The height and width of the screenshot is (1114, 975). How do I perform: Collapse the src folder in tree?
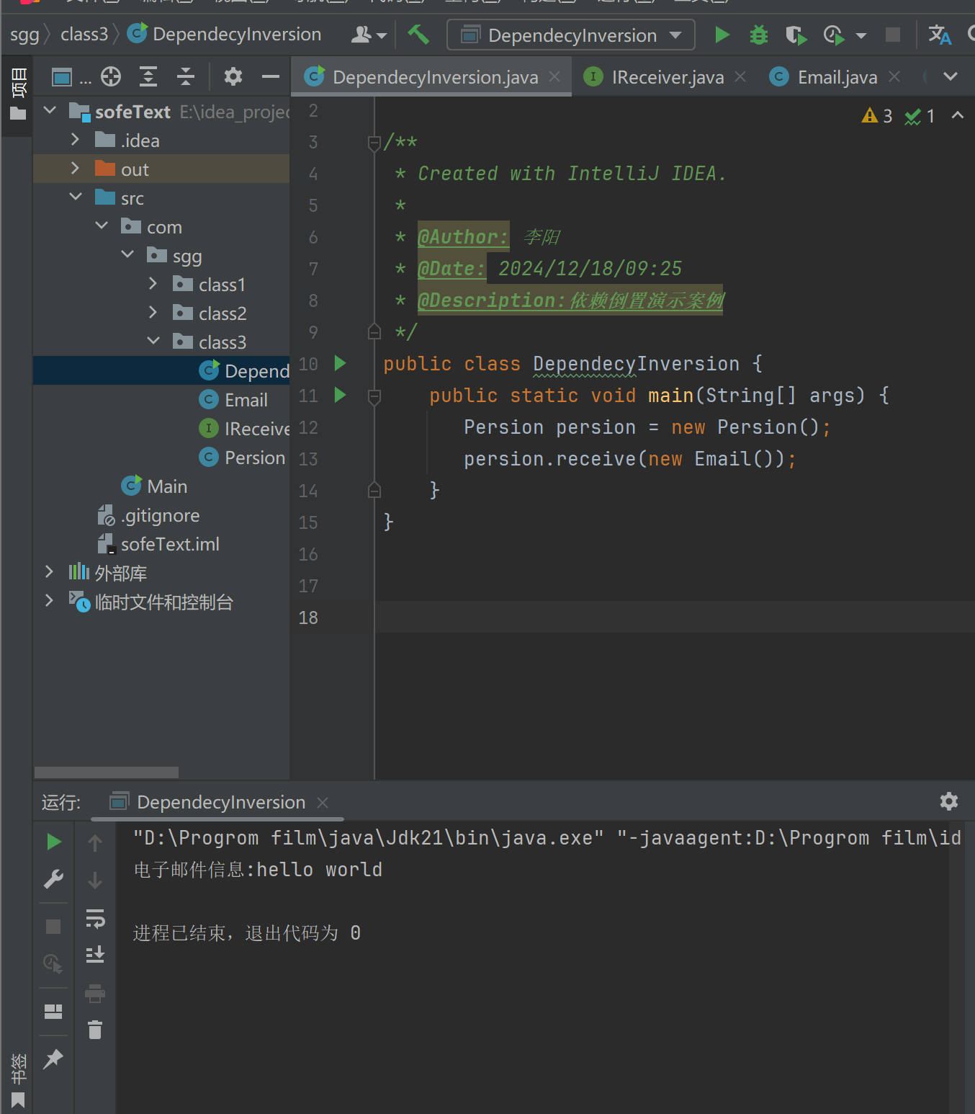[x=76, y=197]
